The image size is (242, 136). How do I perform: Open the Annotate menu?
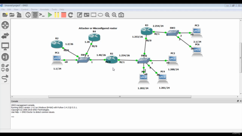[45, 9]
